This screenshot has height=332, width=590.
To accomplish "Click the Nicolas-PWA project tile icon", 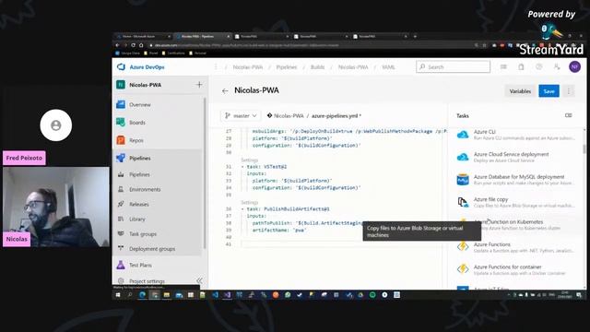I will coord(121,85).
